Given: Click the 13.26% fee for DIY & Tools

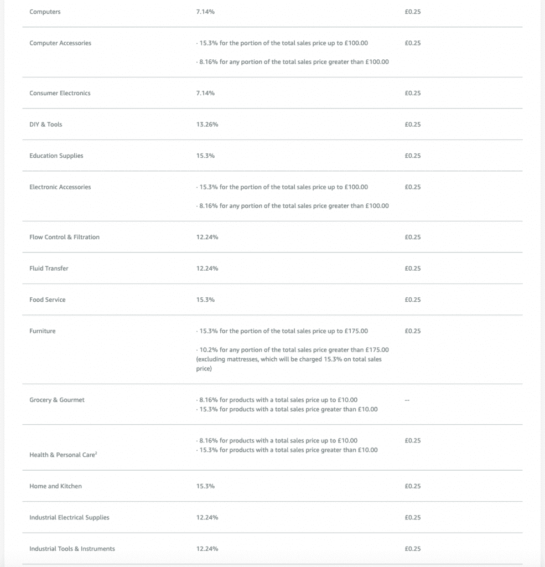Looking at the screenshot, I should pyautogui.click(x=207, y=125).
